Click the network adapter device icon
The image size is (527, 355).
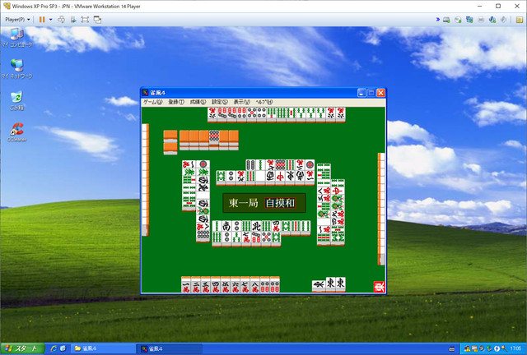coord(469,20)
